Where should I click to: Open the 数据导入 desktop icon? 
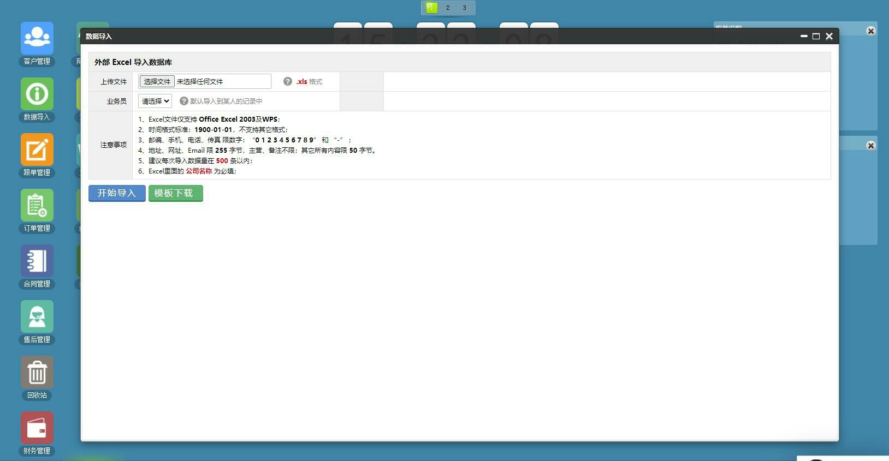tap(37, 94)
